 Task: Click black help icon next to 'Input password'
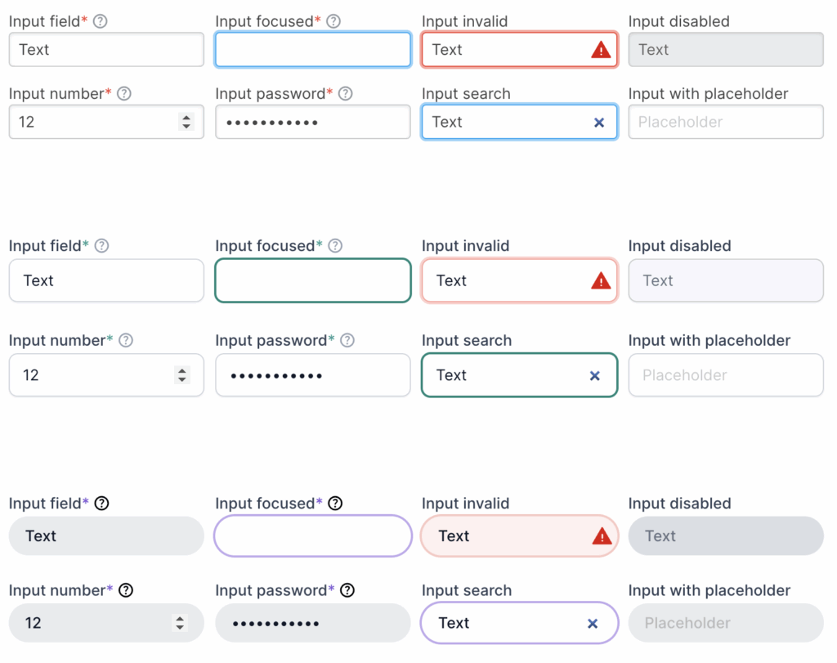[x=347, y=590]
